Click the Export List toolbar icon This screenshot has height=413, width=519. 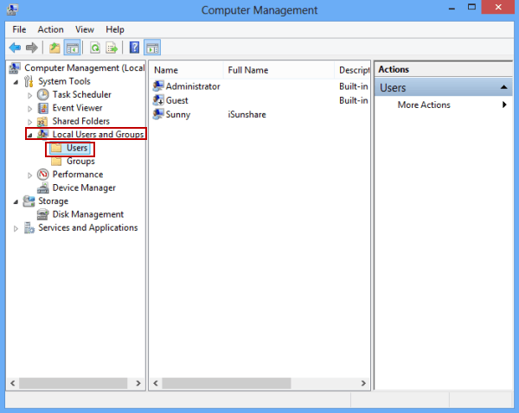(x=112, y=48)
